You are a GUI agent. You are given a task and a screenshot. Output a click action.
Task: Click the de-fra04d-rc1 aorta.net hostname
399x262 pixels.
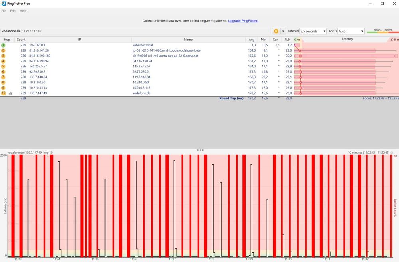point(165,56)
